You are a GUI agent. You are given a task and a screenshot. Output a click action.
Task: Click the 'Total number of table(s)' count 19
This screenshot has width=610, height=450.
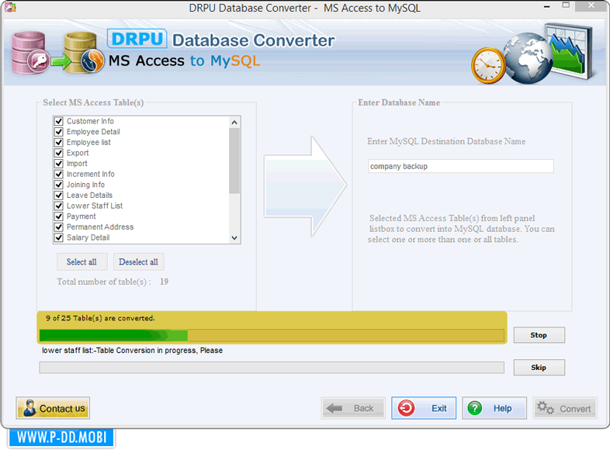(165, 282)
